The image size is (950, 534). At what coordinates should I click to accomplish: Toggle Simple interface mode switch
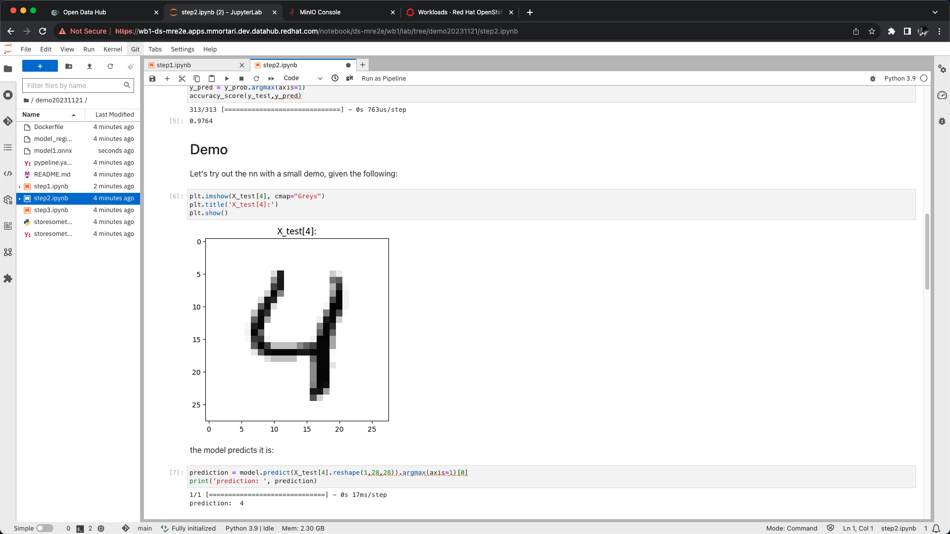click(x=45, y=528)
